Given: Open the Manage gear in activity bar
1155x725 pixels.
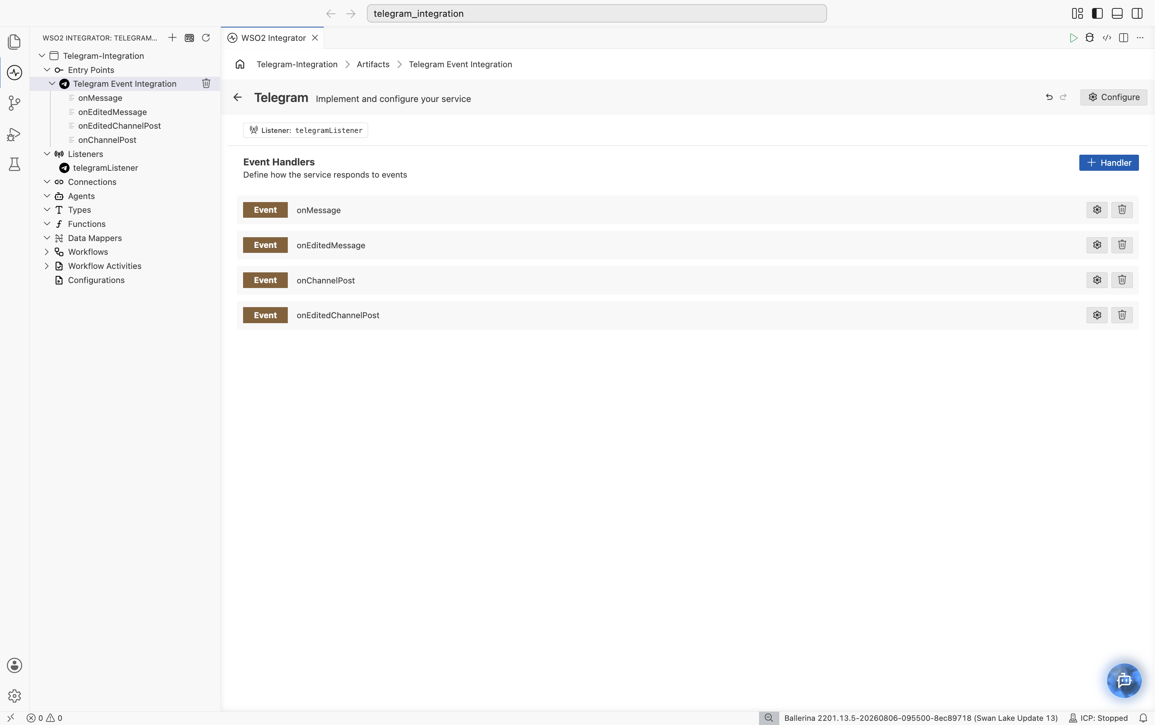Looking at the screenshot, I should [15, 696].
